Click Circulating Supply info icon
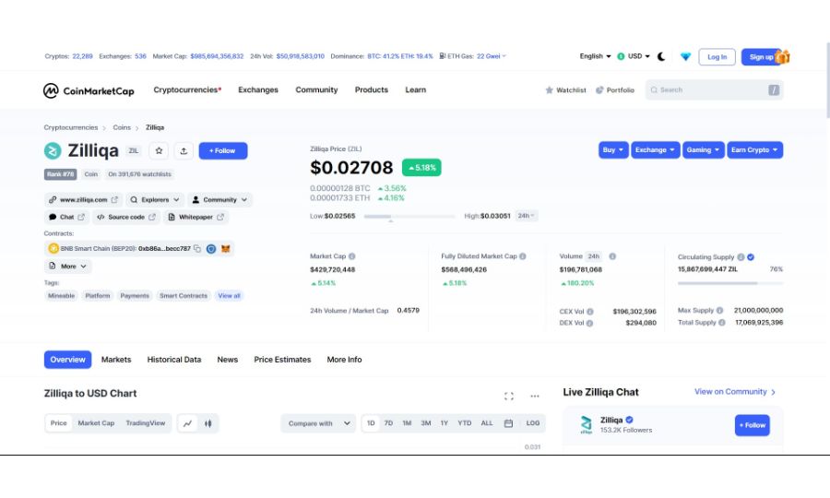Viewport: 830px width, 498px height. click(x=741, y=257)
